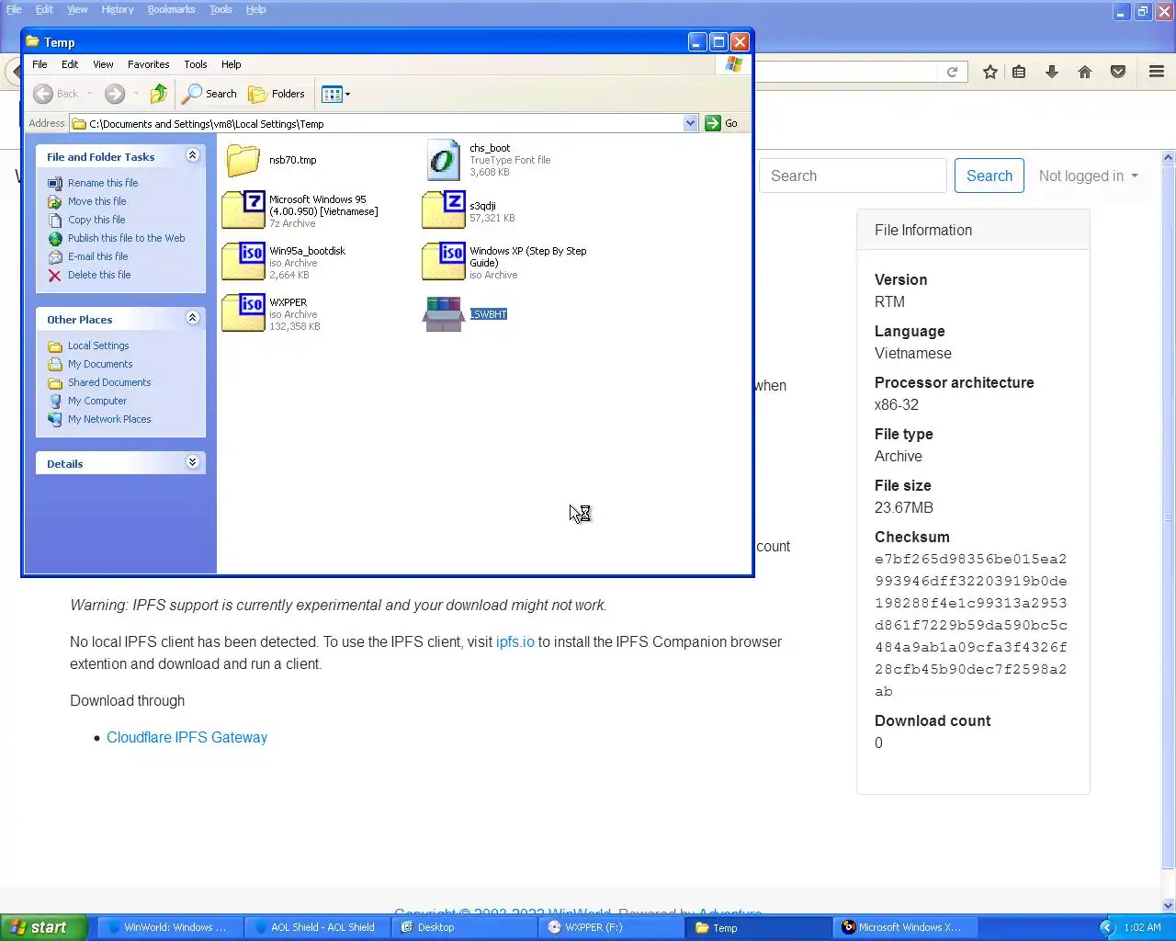Open Shared Documents in Other Places
The width and height of the screenshot is (1176, 941).
click(109, 382)
